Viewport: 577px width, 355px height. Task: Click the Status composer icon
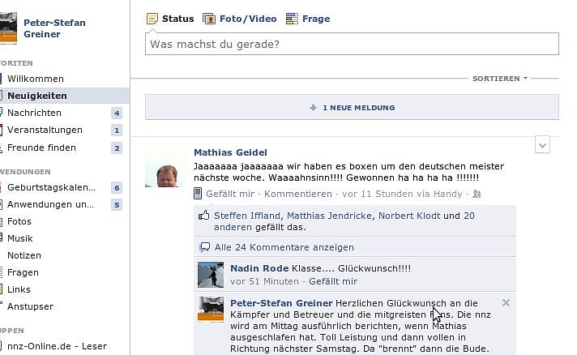tap(152, 19)
